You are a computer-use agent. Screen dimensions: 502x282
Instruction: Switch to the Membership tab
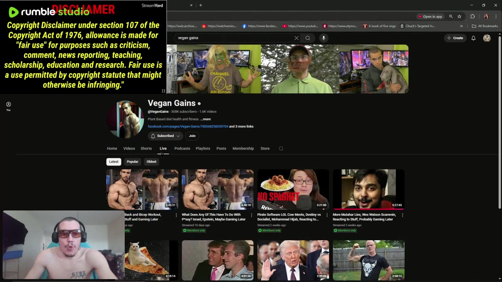pyautogui.click(x=243, y=148)
